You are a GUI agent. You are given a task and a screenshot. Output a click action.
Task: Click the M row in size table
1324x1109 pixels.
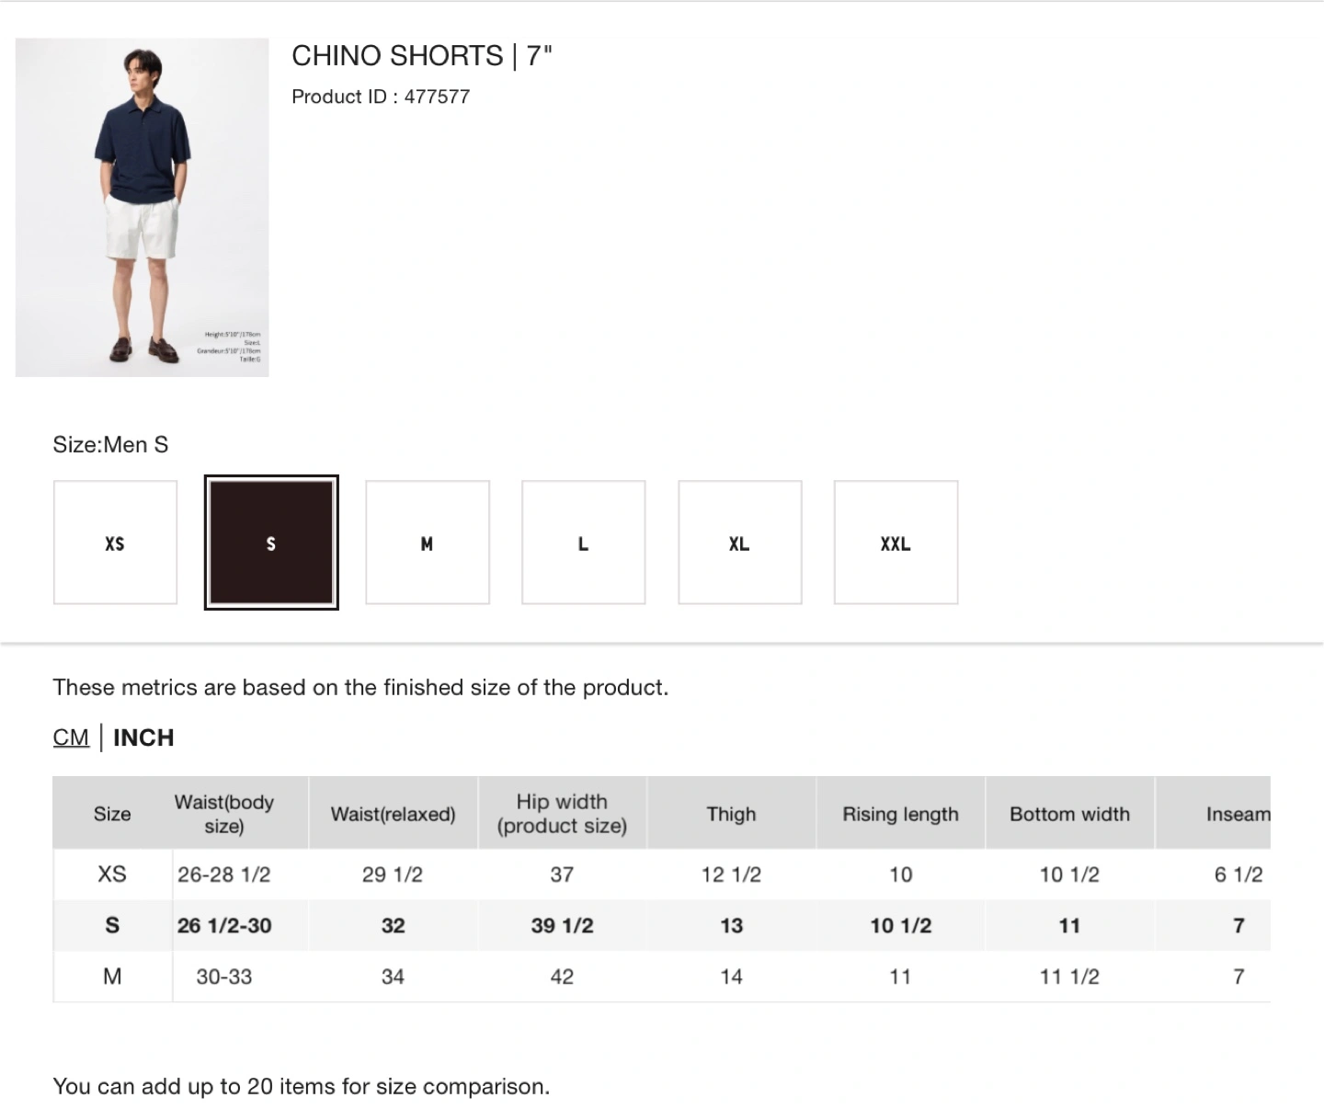coord(662,977)
